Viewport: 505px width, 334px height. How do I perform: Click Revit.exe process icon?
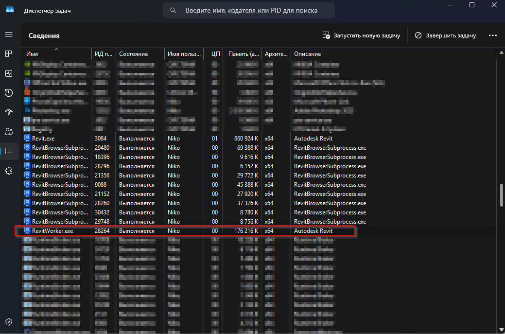tap(27, 138)
